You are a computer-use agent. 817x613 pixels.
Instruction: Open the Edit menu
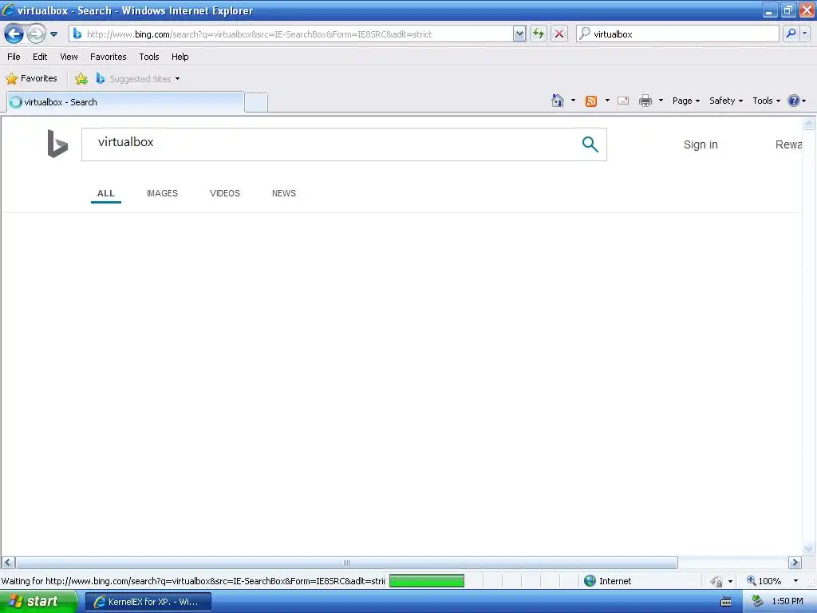click(40, 57)
